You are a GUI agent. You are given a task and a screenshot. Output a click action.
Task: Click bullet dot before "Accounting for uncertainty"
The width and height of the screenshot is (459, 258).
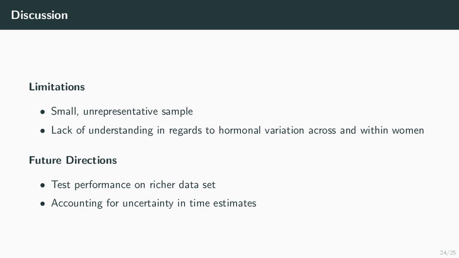point(43,204)
